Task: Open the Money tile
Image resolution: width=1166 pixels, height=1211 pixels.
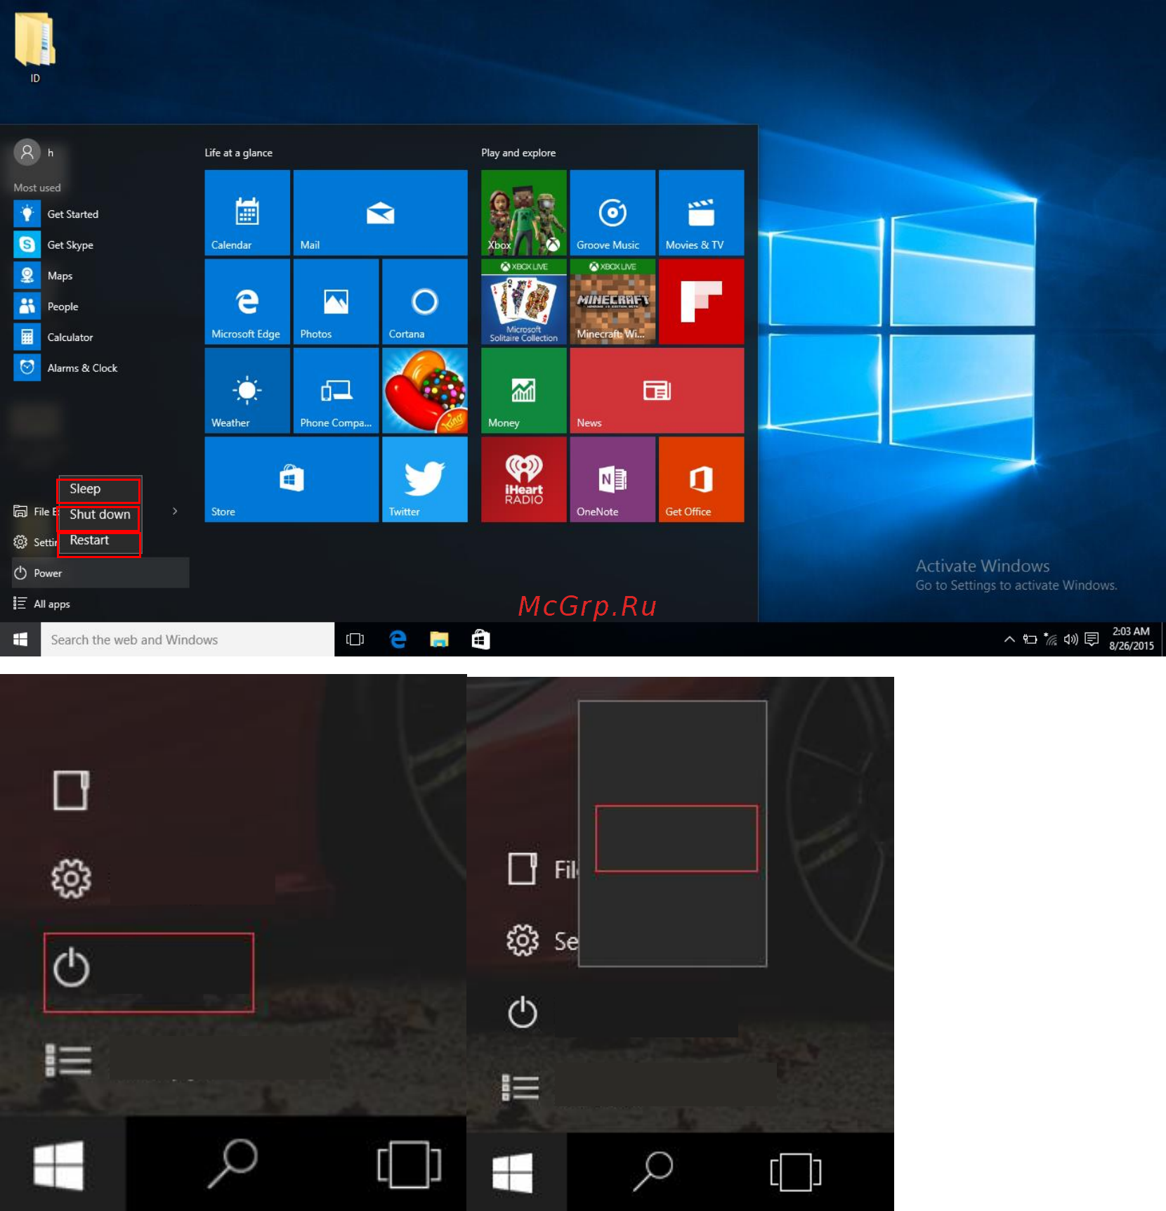Action: pos(524,391)
